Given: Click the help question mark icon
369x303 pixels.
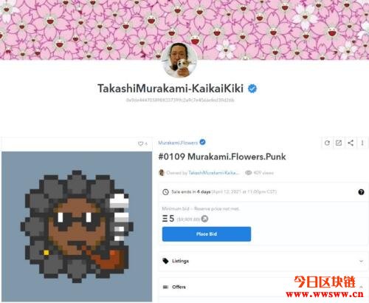Looking at the screenshot, I should (x=361, y=192).
